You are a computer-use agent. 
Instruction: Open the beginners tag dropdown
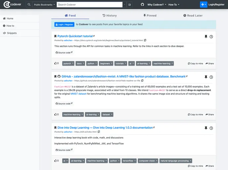click(106, 63)
